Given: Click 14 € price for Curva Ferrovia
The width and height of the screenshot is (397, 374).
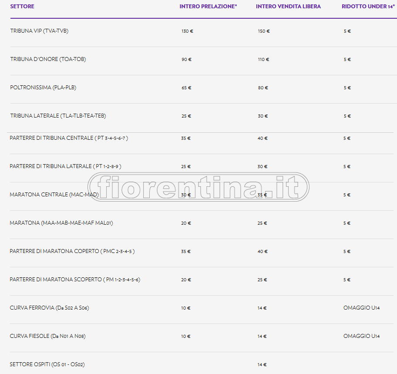Looking at the screenshot, I should tap(262, 308).
